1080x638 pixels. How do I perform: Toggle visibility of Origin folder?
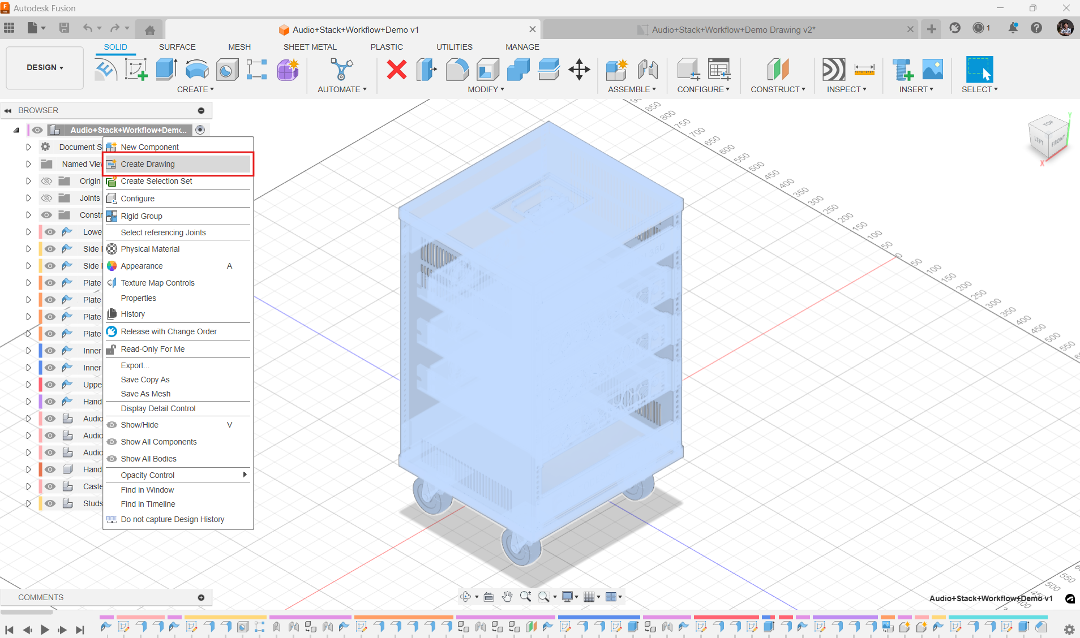click(x=46, y=181)
